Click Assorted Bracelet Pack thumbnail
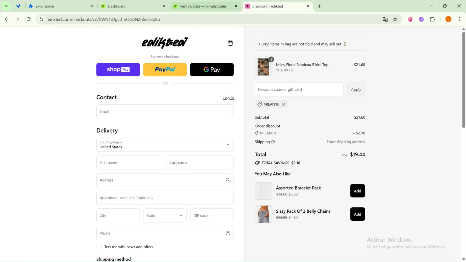Image resolution: width=466 pixels, height=262 pixels. [263, 191]
